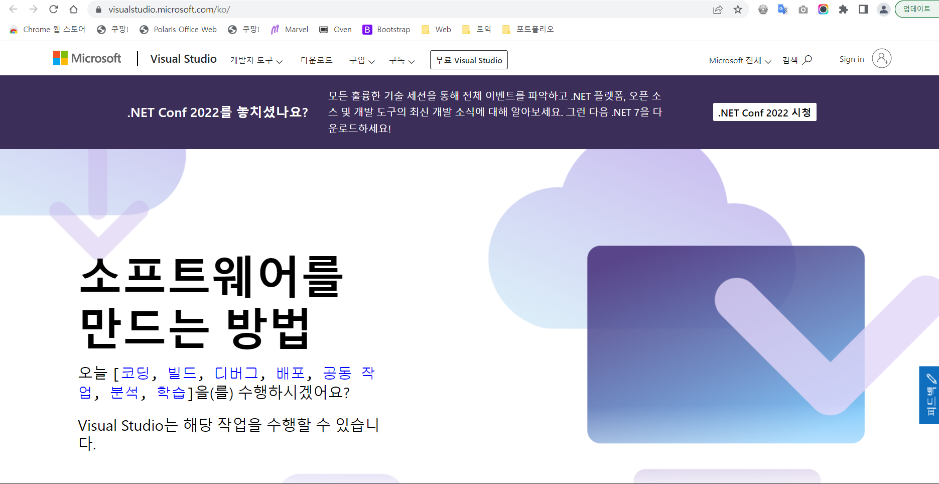Open the first 쿠팡! bookmark

click(x=113, y=30)
